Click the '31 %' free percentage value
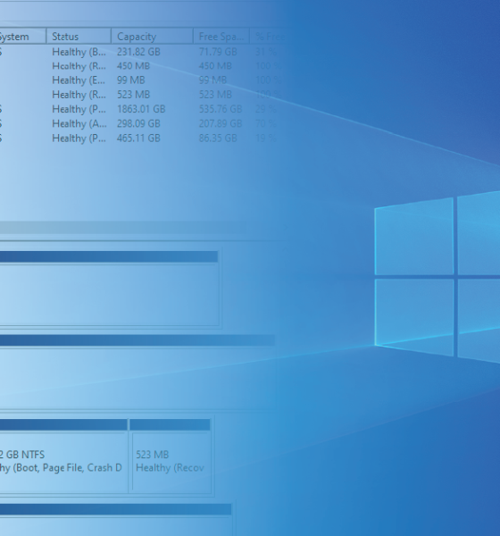500x536 pixels. point(266,52)
